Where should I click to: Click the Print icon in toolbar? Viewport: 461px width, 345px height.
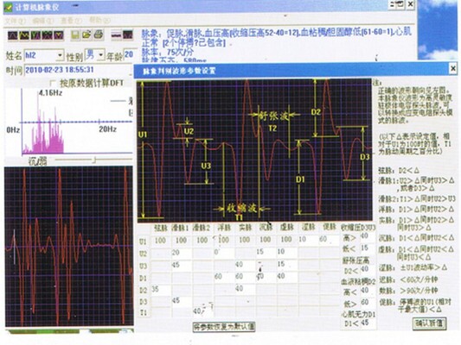pyautogui.click(x=99, y=34)
